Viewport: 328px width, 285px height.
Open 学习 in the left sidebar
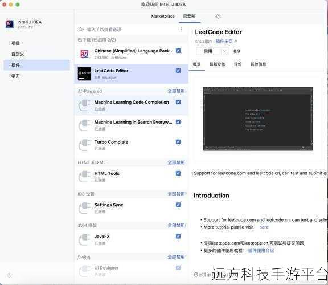(37, 76)
